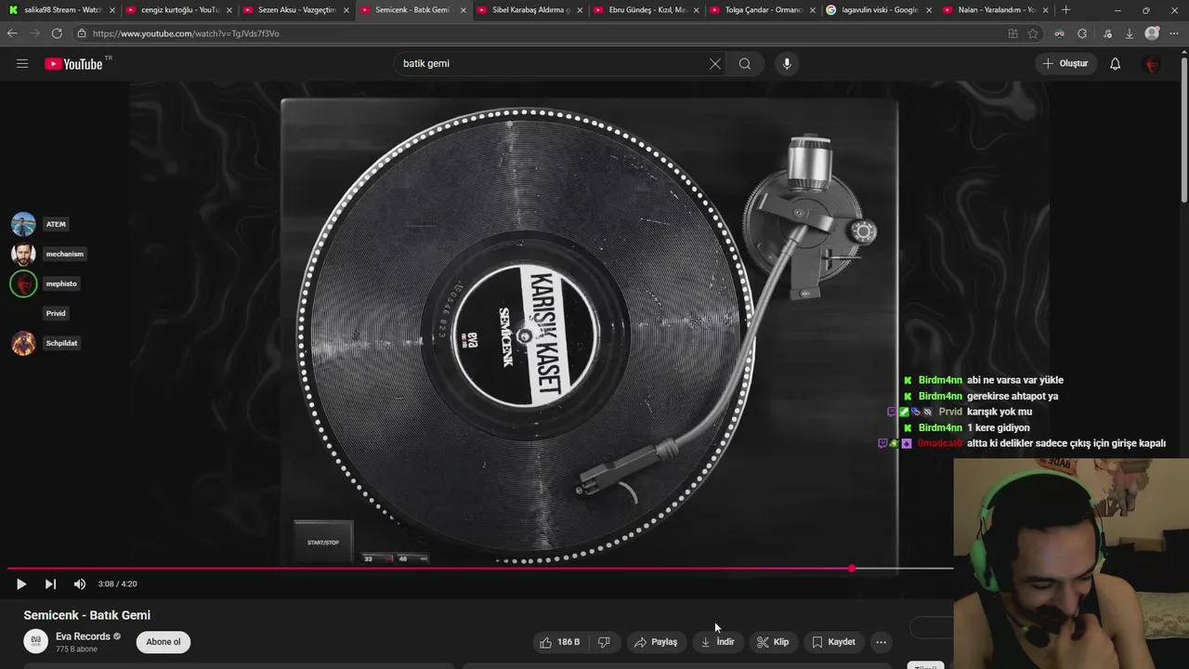1189x669 pixels.
Task: Click the 0madcat0 chat username
Action: (x=939, y=443)
